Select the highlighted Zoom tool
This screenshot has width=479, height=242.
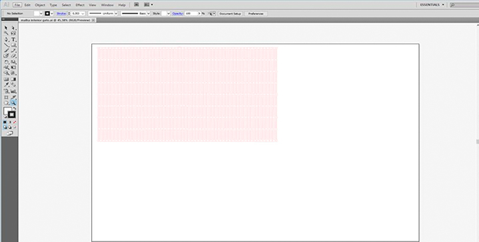point(13,103)
